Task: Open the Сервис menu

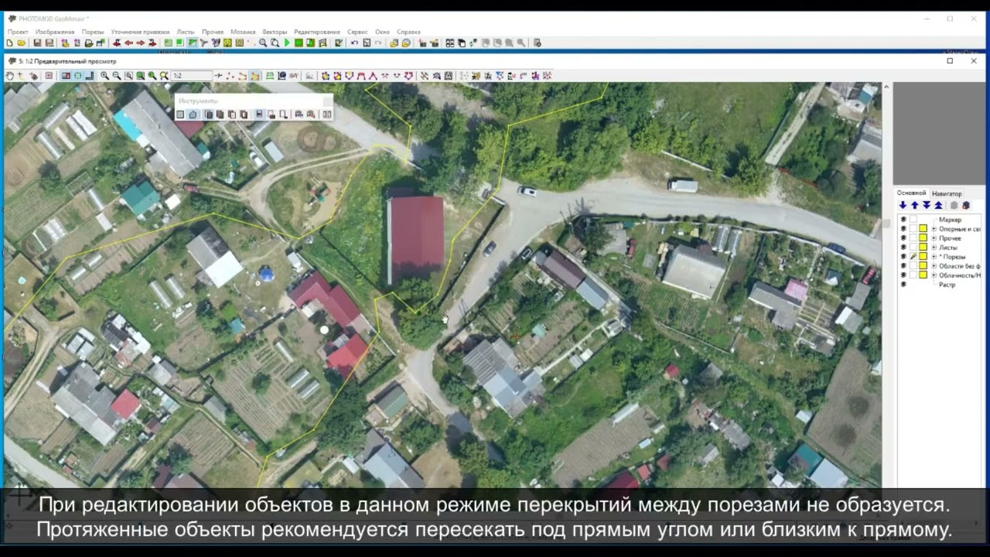Action: click(x=357, y=32)
